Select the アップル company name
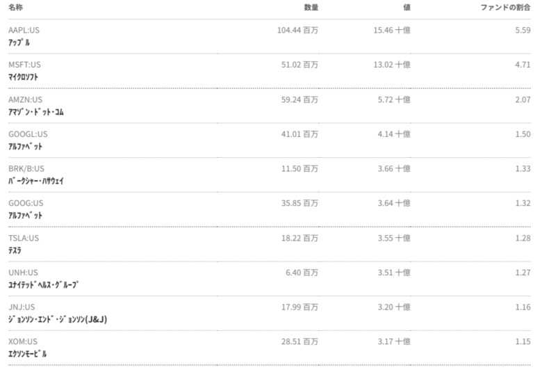This screenshot has width=542, height=372. click(19, 43)
